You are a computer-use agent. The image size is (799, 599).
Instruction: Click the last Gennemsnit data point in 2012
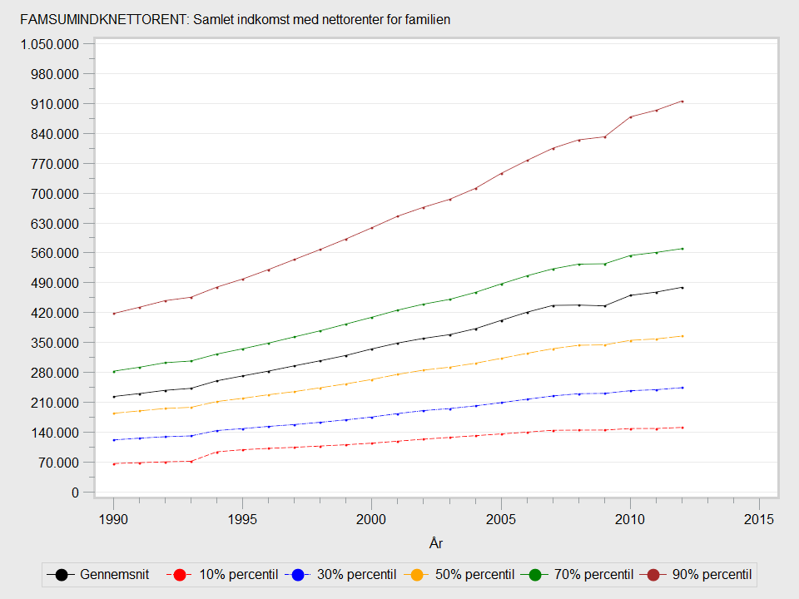[682, 288]
